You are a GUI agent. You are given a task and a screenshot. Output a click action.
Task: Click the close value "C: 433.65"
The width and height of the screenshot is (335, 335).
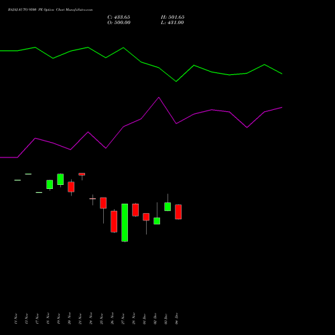tap(119, 17)
